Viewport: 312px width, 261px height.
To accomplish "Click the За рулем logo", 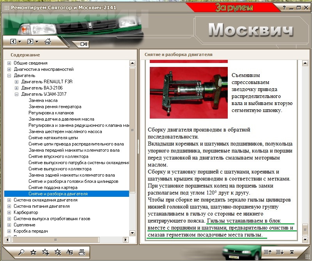I will pyautogui.click(x=234, y=8).
